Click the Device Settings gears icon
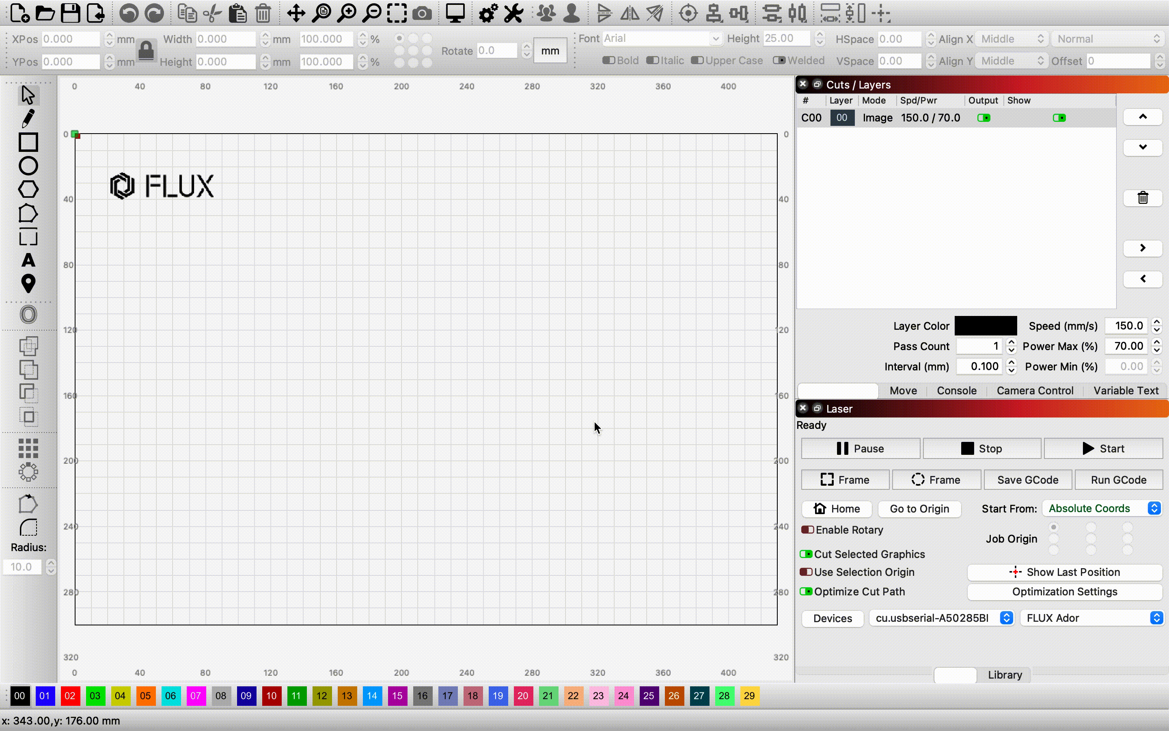The height and width of the screenshot is (731, 1169). coord(488,13)
